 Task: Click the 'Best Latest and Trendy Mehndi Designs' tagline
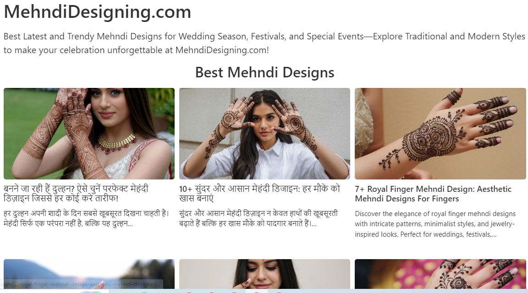tap(264, 43)
